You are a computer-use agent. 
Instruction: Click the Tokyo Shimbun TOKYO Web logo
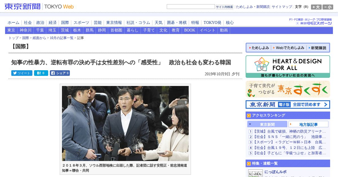pyautogui.click(x=39, y=6)
